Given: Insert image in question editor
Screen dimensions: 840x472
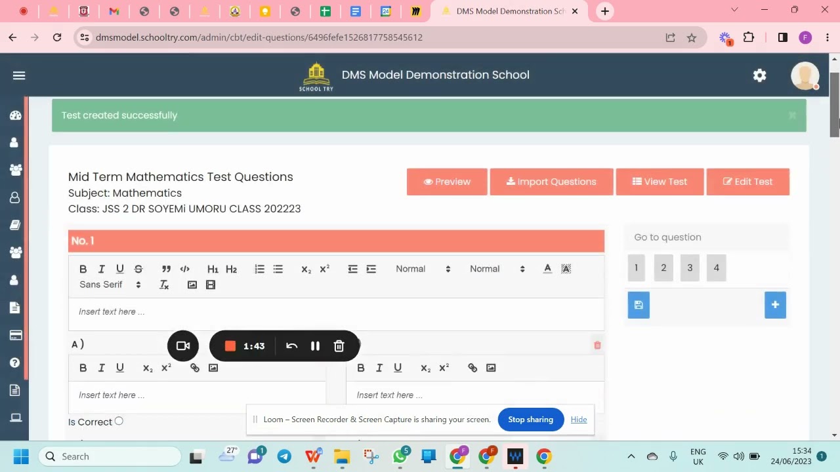Looking at the screenshot, I should coord(192,285).
